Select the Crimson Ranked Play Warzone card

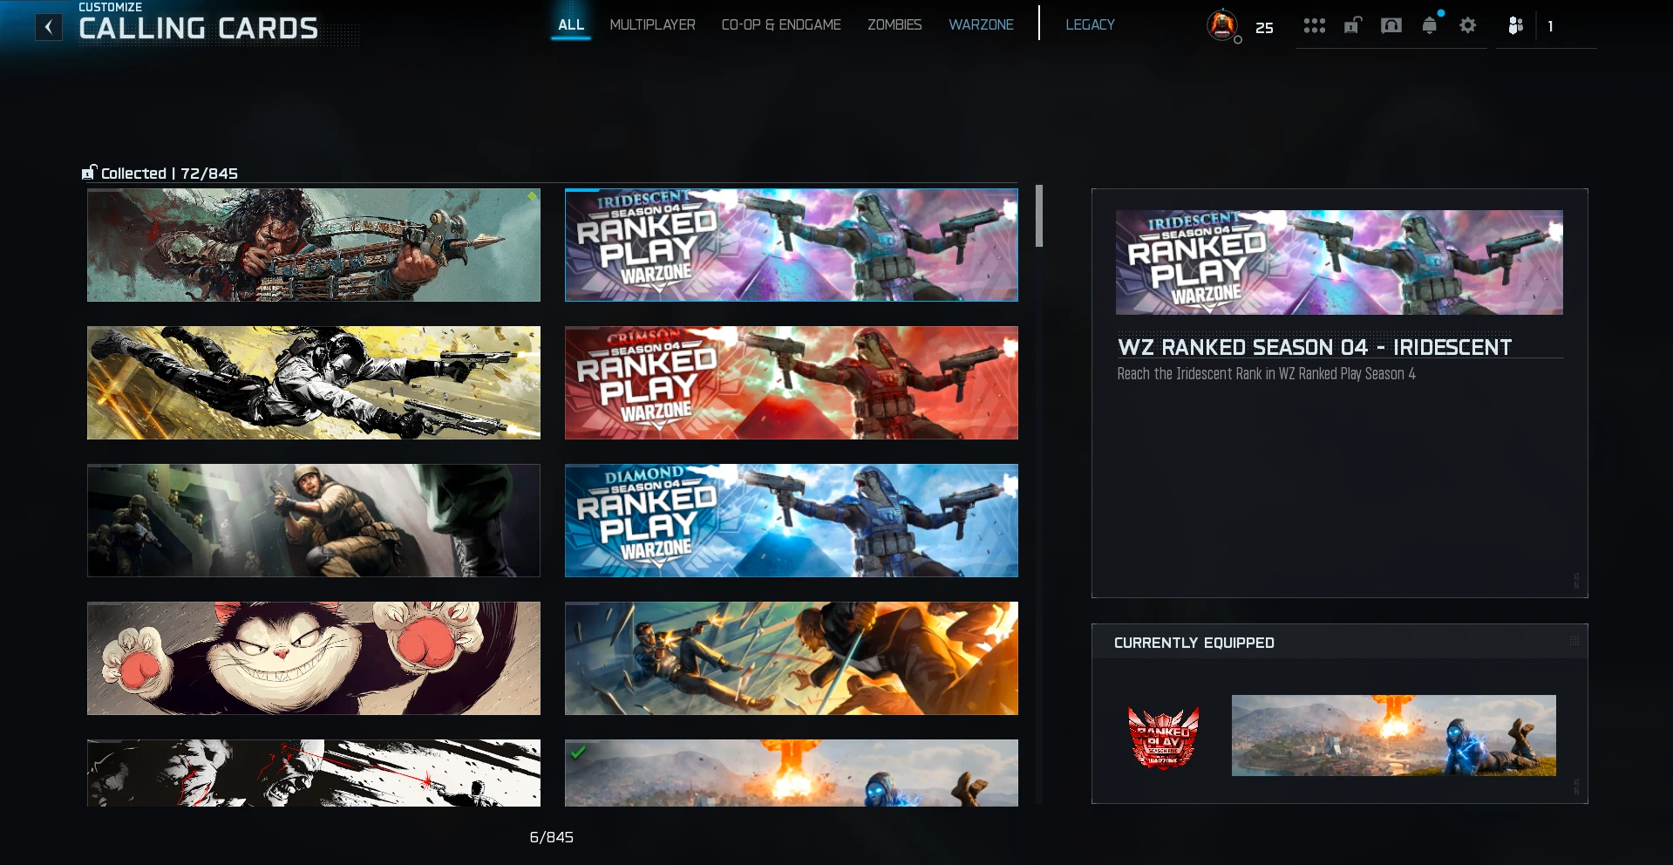tap(792, 383)
